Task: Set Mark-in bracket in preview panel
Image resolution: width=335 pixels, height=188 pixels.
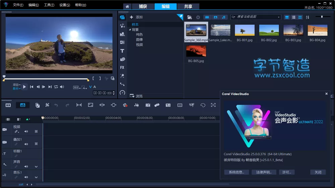Action: coord(93,78)
